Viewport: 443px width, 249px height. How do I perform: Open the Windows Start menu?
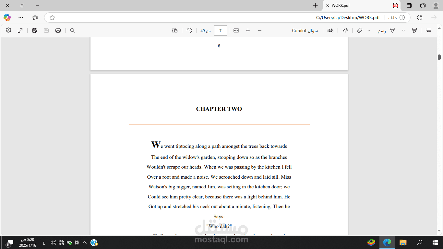tap(435, 242)
